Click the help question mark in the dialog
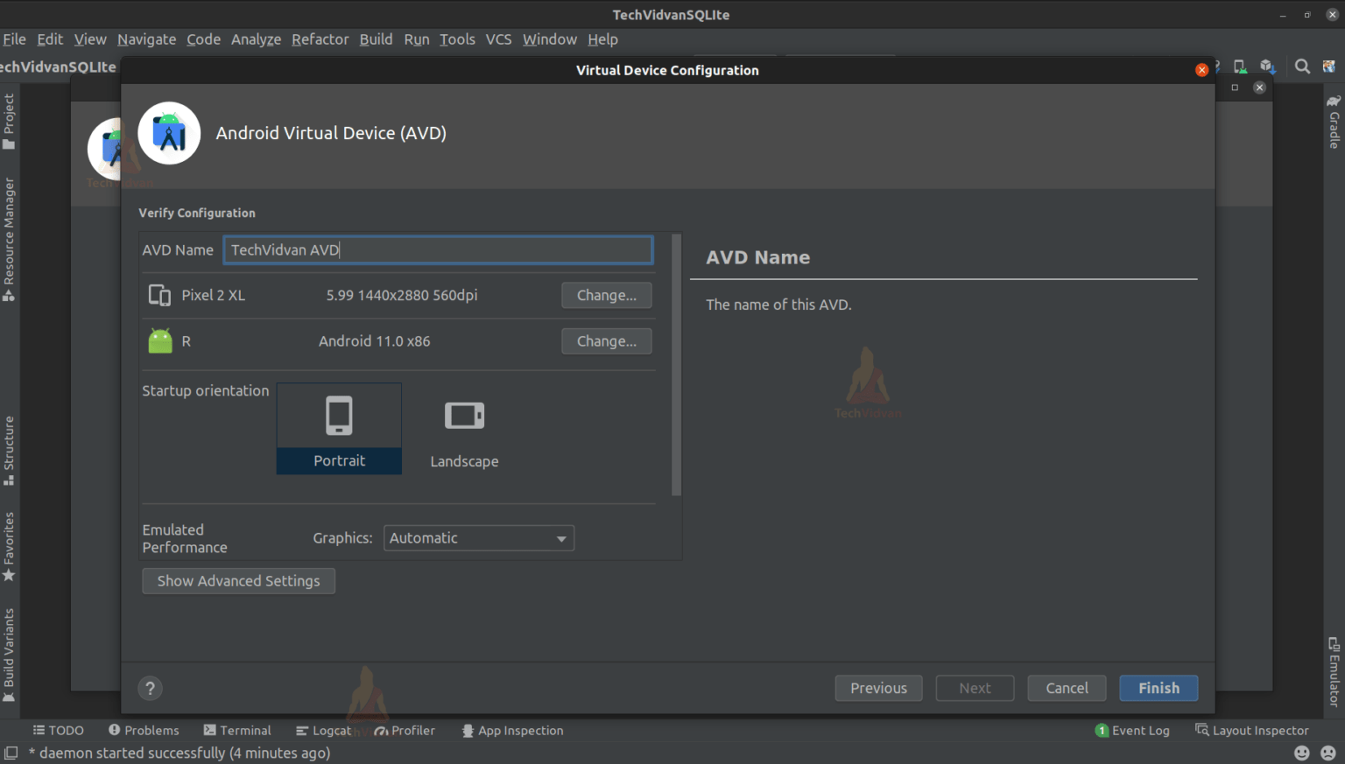 click(x=150, y=688)
